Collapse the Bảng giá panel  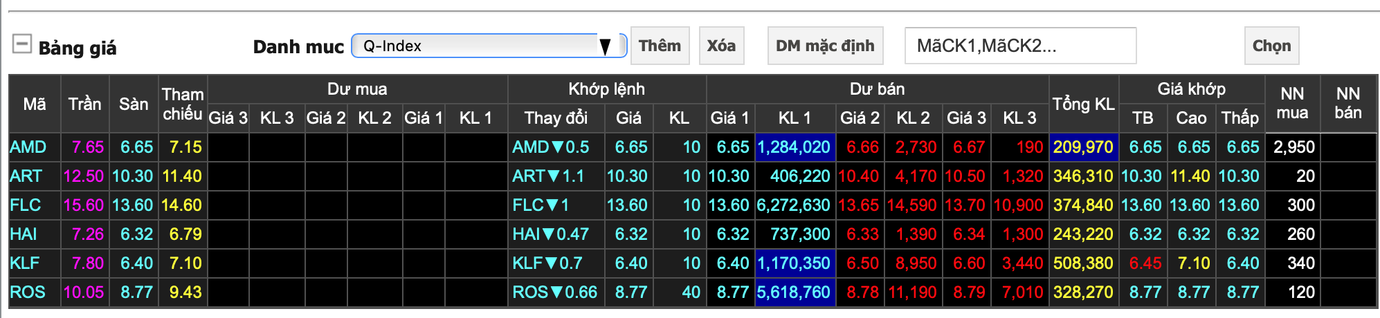(22, 44)
